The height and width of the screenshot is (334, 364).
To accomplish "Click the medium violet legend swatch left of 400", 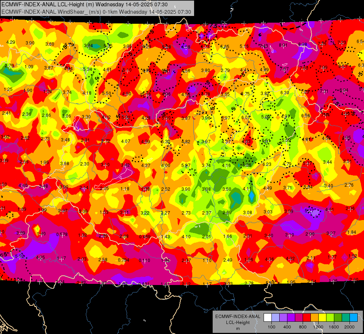I will pyautogui.click(x=283, y=318).
